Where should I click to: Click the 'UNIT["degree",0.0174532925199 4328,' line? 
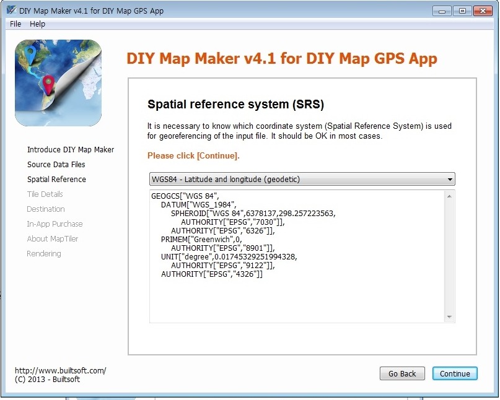tap(229, 256)
